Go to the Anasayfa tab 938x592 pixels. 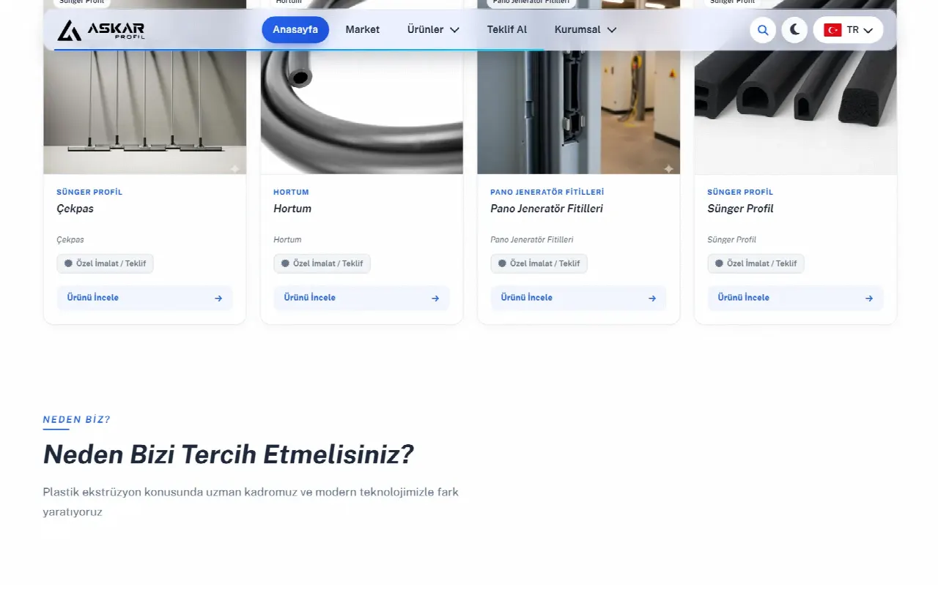click(x=295, y=30)
